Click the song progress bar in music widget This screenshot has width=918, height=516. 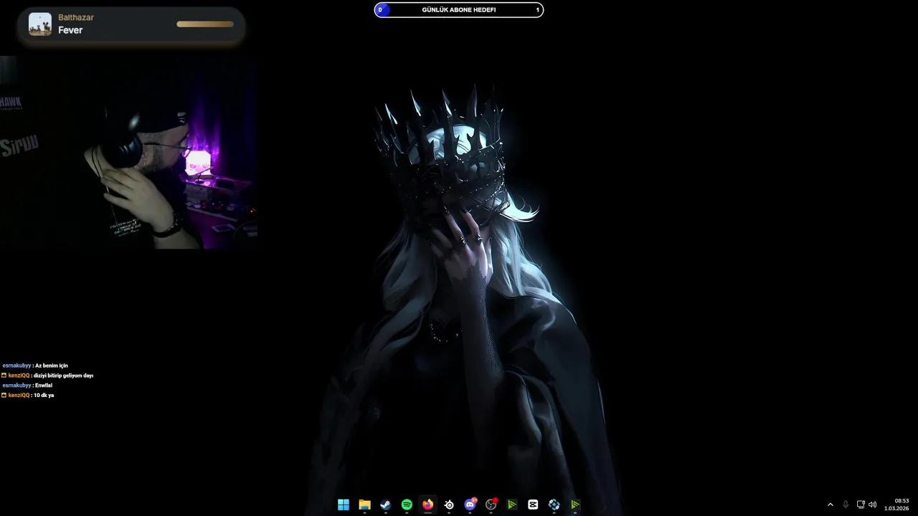205,24
